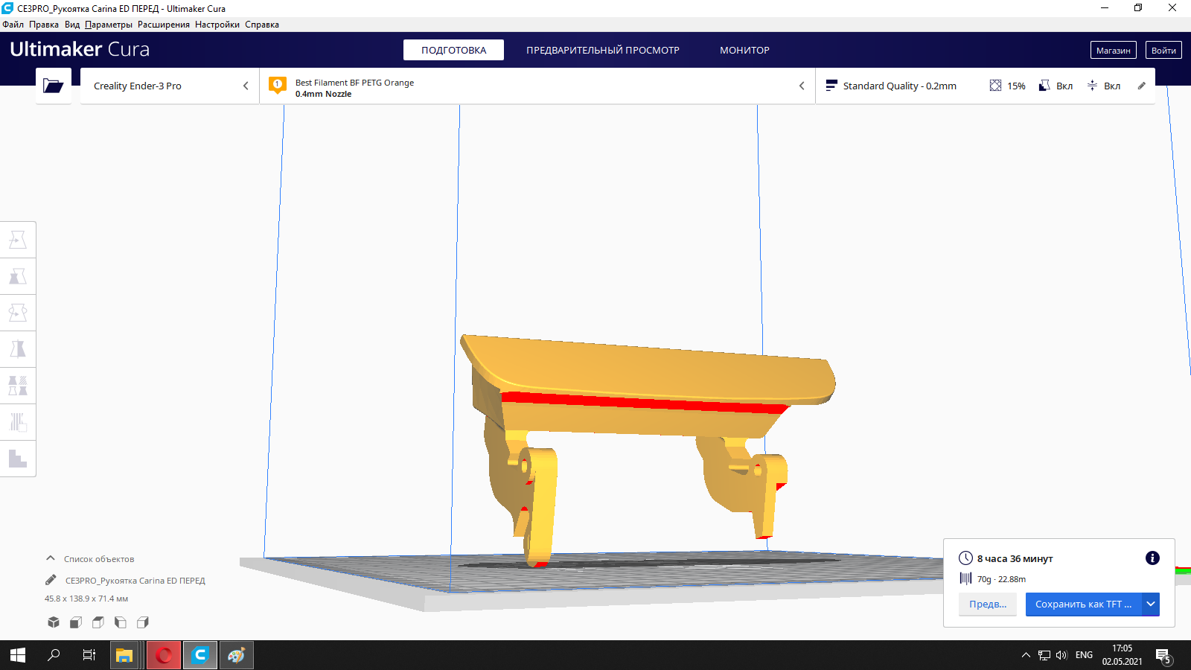
Task: Expand the Creality Ender-3 Pro printer selector
Action: click(170, 86)
